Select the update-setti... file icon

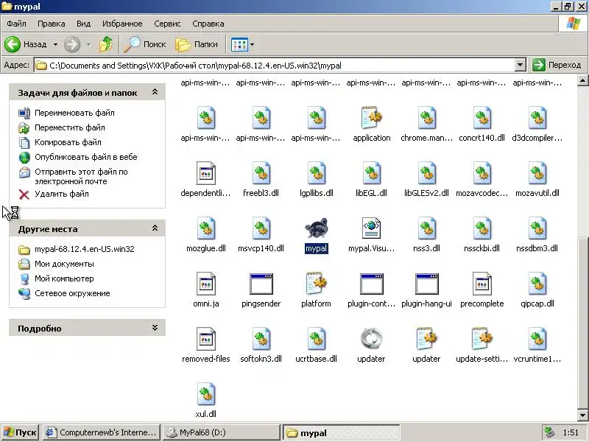[x=482, y=339]
